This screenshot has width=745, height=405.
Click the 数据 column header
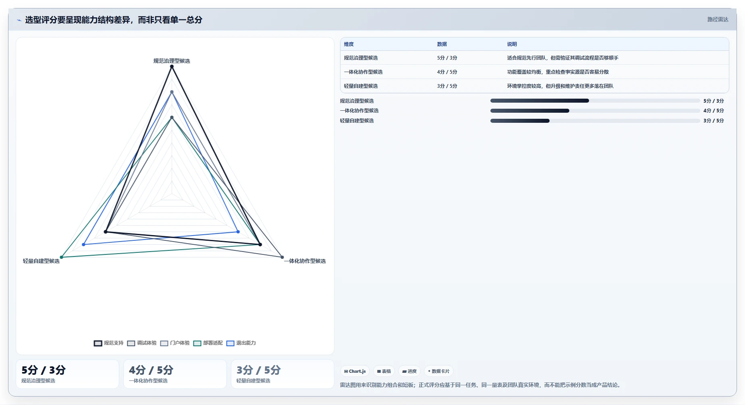442,44
